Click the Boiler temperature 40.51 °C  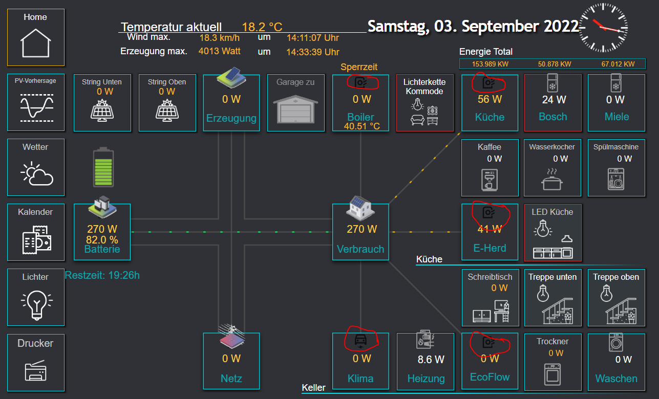pos(362,126)
